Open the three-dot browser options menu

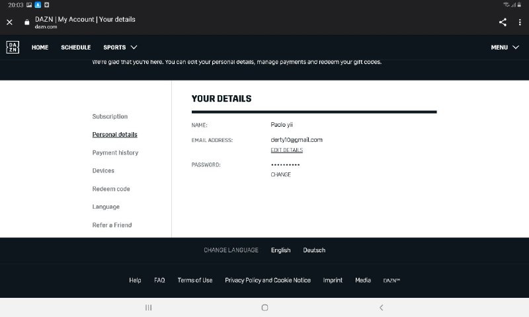pyautogui.click(x=520, y=22)
